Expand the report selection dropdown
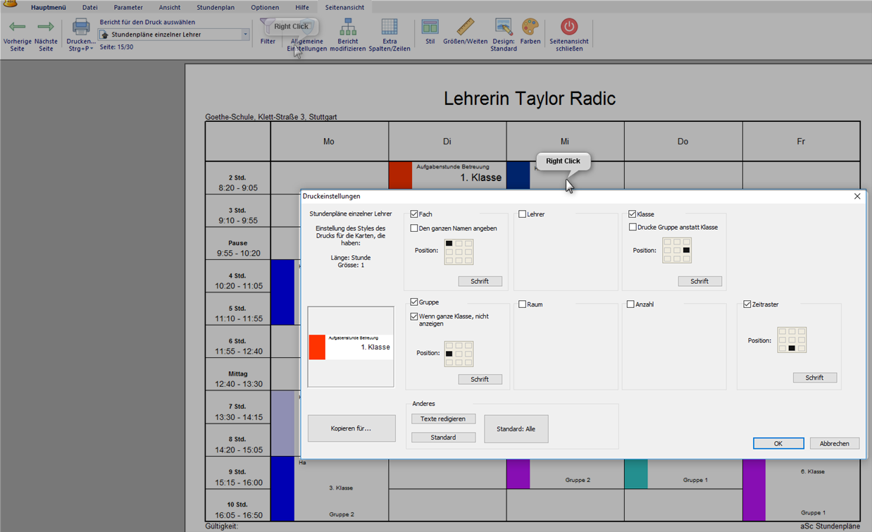 click(245, 35)
